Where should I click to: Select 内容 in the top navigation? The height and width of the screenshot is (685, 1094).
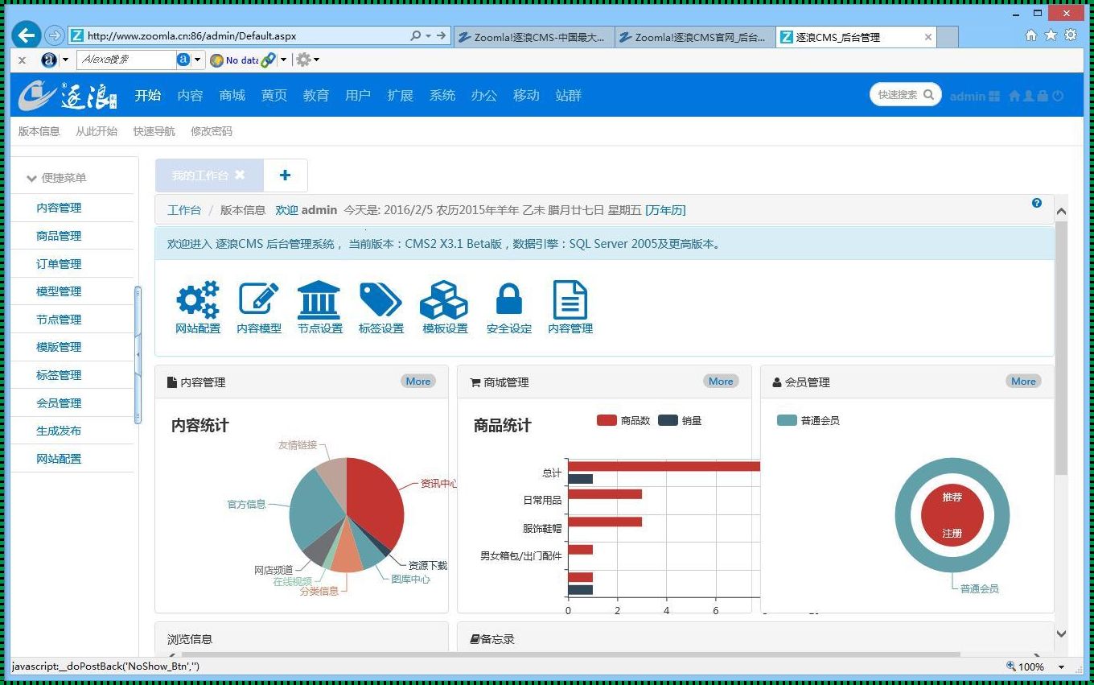point(190,95)
